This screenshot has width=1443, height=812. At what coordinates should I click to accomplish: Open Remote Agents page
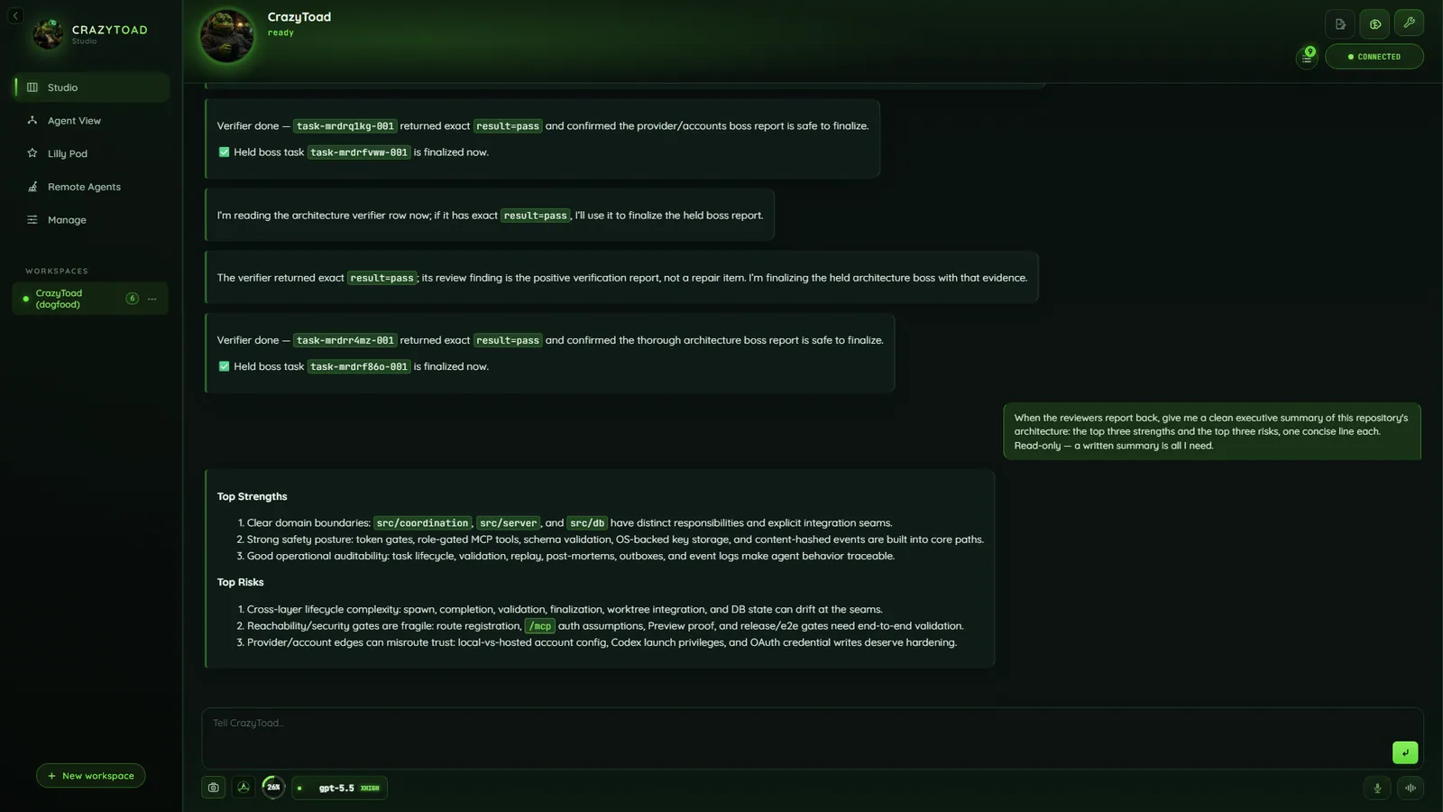(91, 187)
